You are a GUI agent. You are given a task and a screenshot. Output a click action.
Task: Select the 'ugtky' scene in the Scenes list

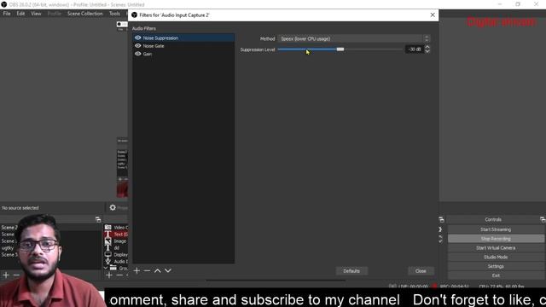point(8,248)
